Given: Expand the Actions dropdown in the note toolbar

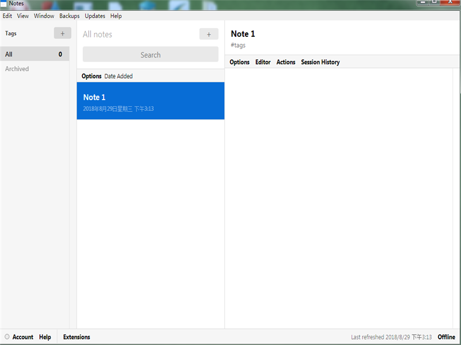Looking at the screenshot, I should pyautogui.click(x=286, y=62).
